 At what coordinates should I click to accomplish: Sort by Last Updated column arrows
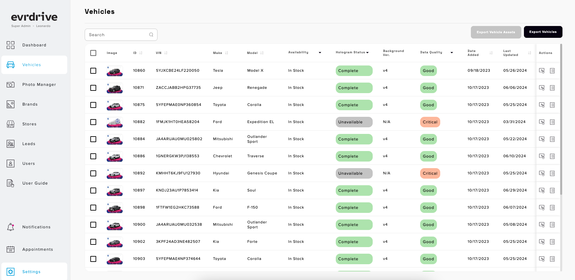coord(530,53)
